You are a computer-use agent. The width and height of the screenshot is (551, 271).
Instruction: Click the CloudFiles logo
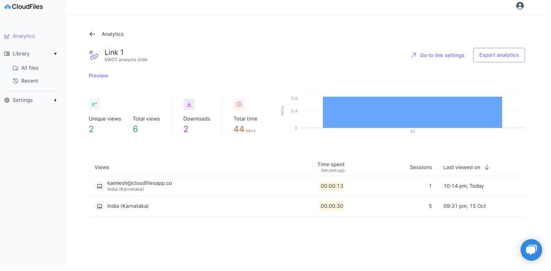coord(24,7)
